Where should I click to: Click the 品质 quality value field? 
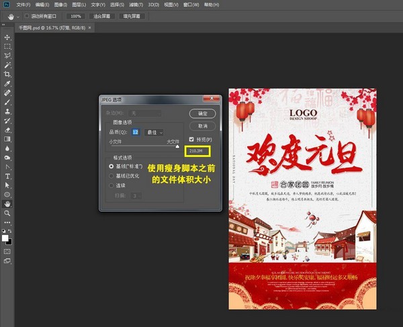135,132
